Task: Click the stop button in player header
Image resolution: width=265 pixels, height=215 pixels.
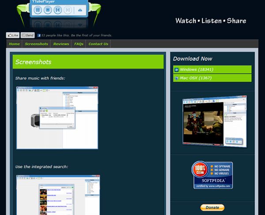Action: 47,9
